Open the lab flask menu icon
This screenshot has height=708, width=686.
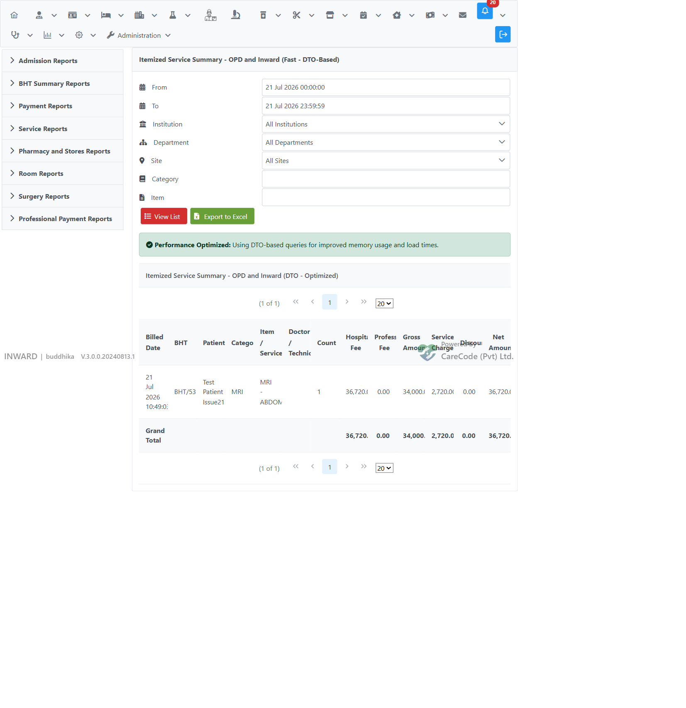pos(173,15)
